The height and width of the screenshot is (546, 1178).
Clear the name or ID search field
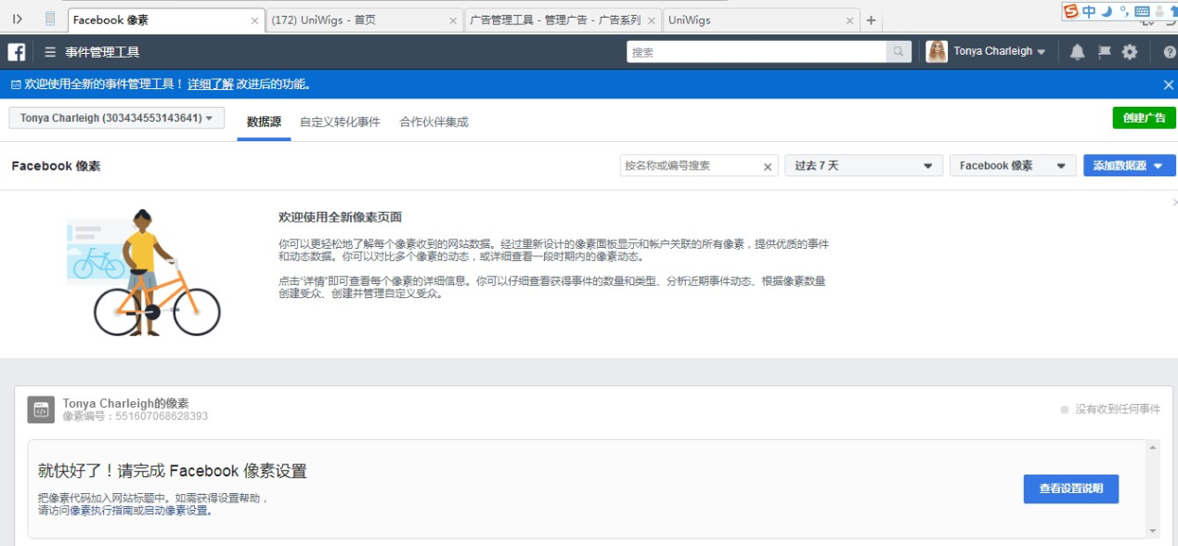point(768,166)
